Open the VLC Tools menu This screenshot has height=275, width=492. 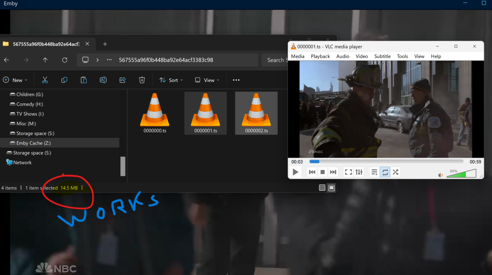pyautogui.click(x=403, y=56)
